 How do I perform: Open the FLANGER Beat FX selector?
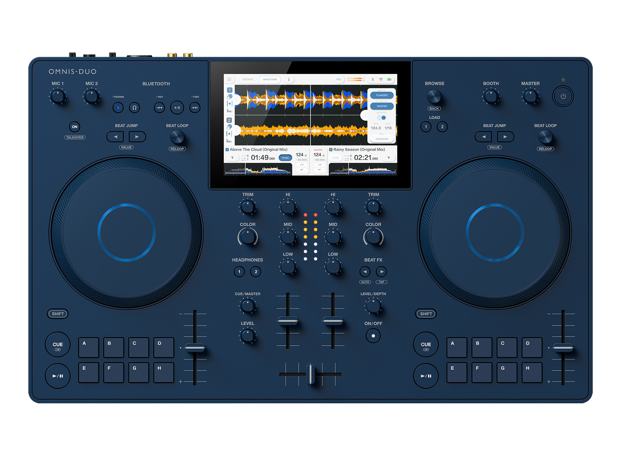coord(382,95)
